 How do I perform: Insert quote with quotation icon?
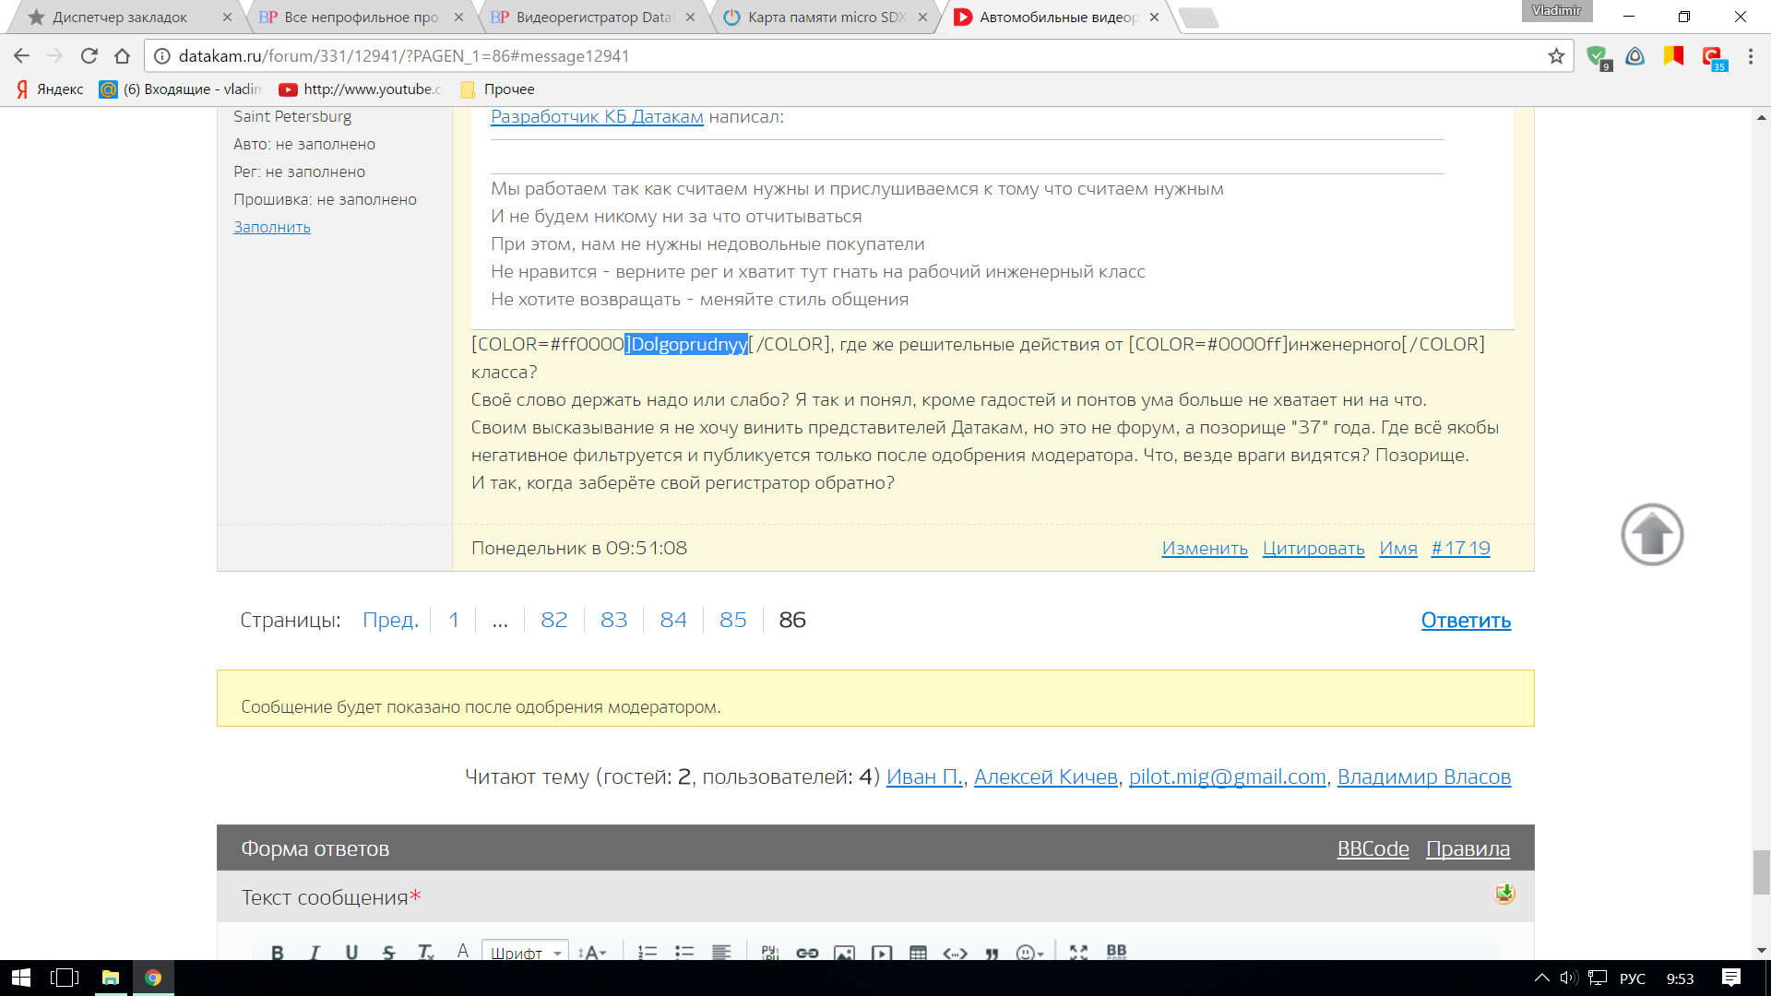[x=992, y=953]
